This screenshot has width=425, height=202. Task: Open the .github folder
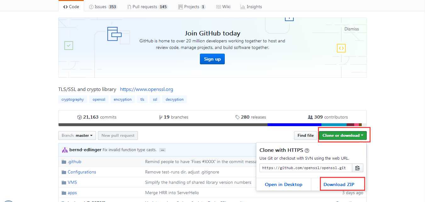[74, 162]
